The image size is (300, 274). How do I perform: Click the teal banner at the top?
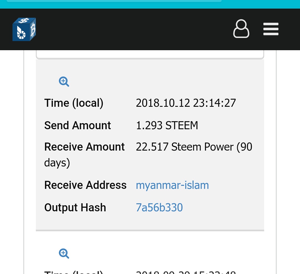(x=150, y=4)
